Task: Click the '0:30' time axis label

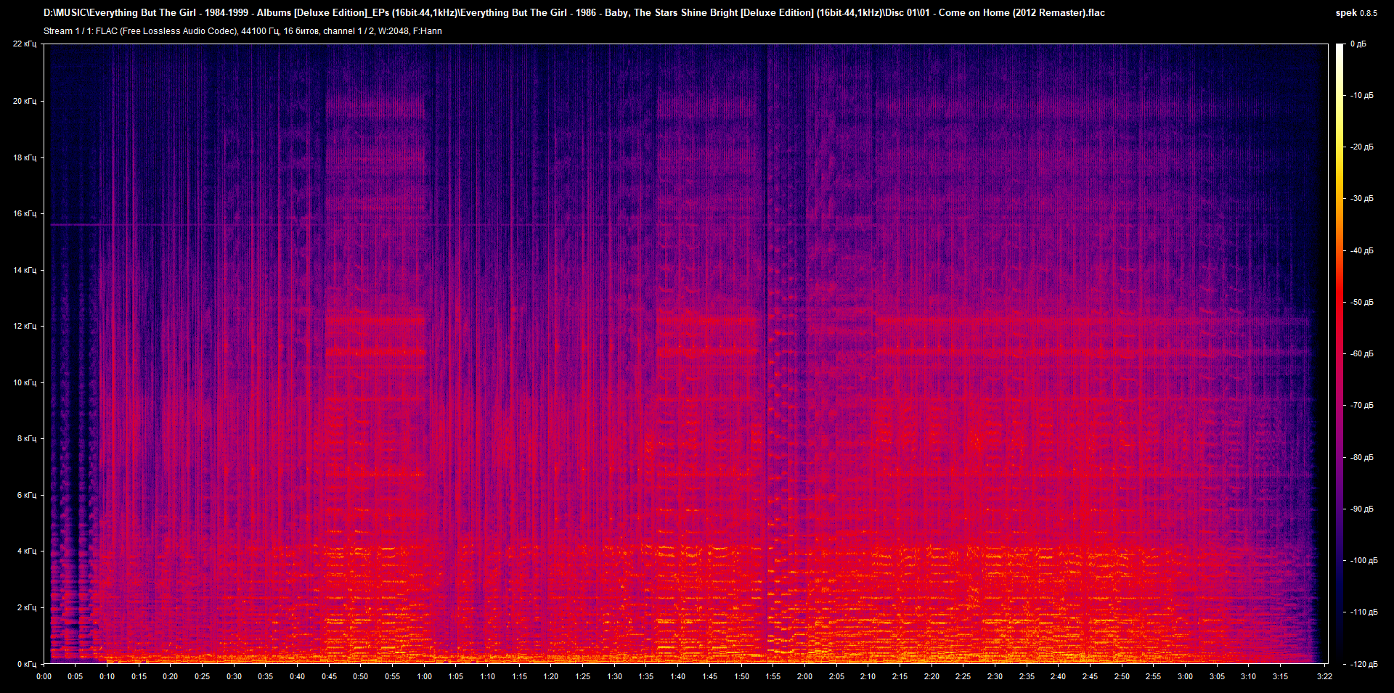Action: tap(234, 676)
